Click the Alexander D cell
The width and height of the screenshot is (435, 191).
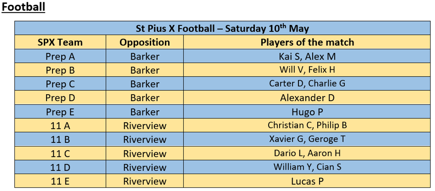pos(307,98)
